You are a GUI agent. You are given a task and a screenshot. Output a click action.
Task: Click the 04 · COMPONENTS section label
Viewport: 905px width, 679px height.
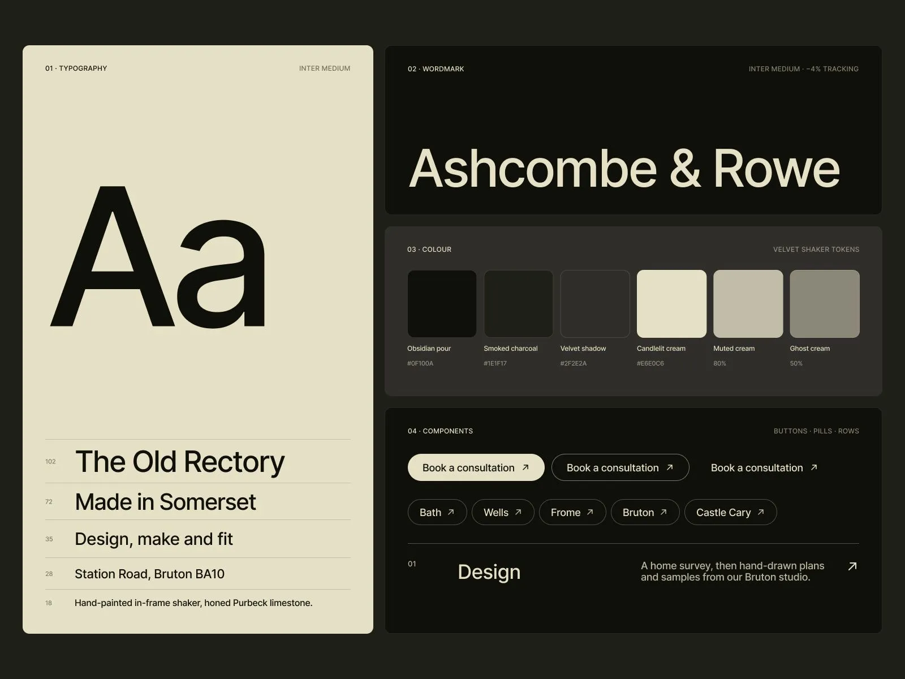(440, 431)
